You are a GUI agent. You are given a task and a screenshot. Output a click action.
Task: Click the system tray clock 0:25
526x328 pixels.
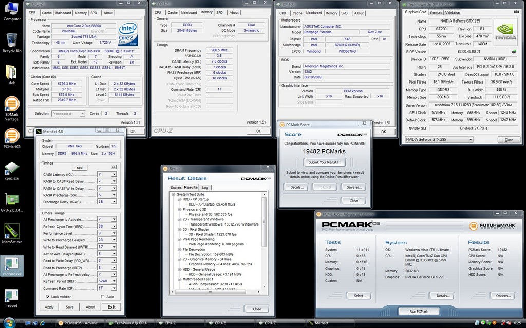517,323
